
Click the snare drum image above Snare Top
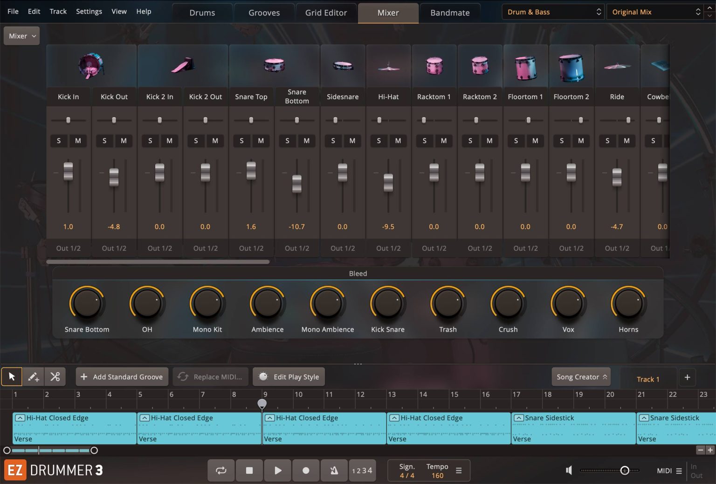(x=274, y=65)
